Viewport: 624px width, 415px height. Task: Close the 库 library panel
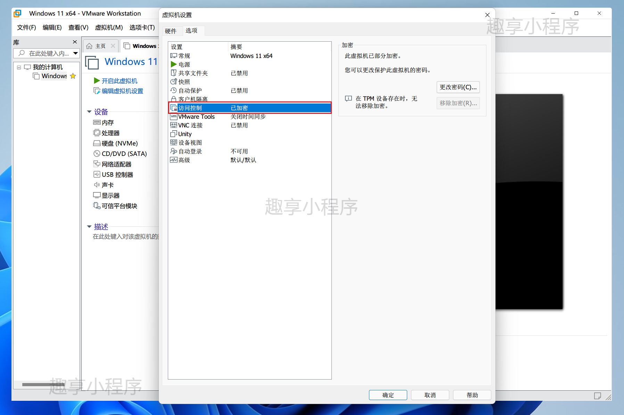click(75, 42)
